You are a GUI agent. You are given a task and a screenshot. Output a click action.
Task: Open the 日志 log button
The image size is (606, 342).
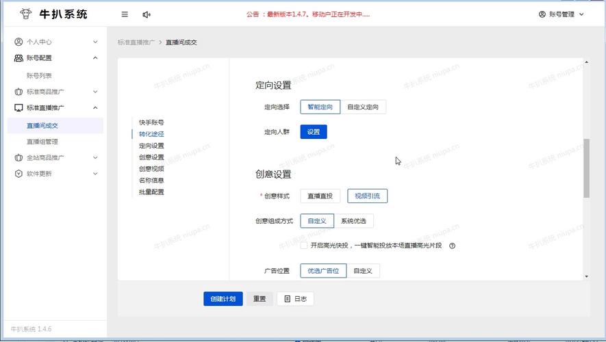(295, 299)
